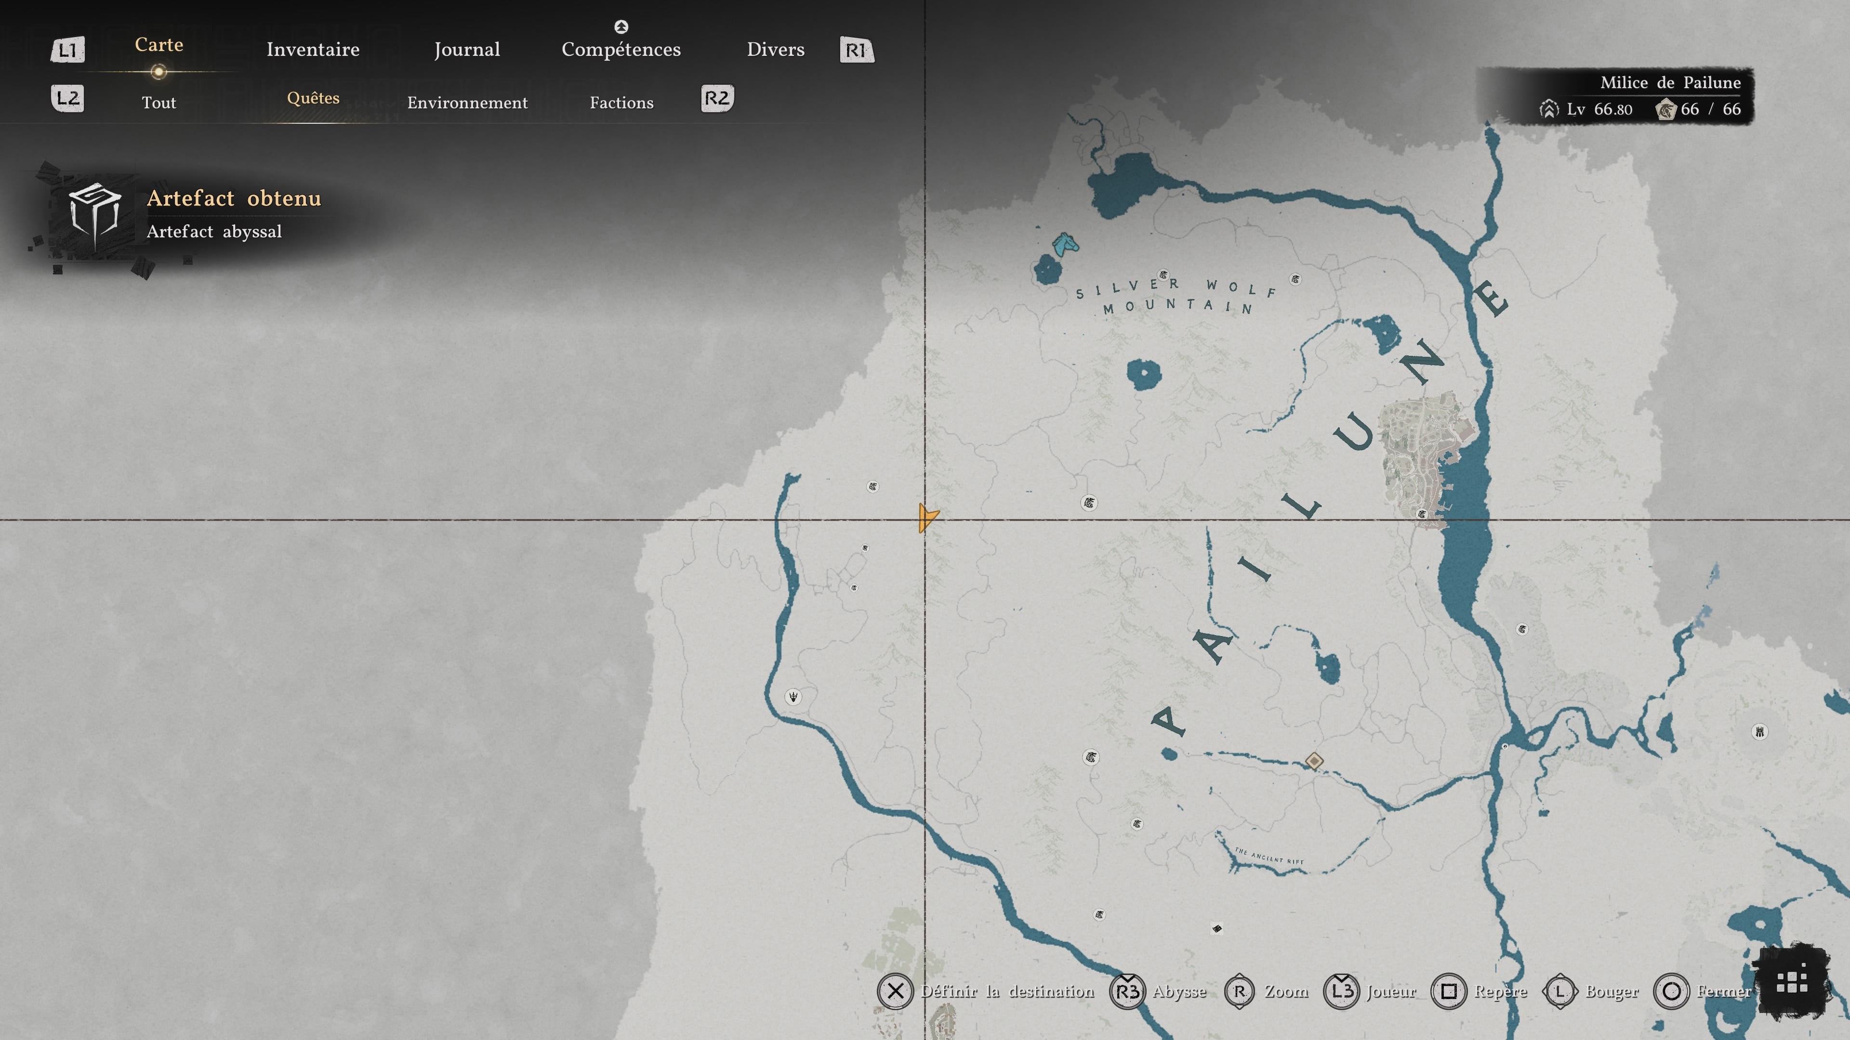This screenshot has width=1850, height=1040.
Task: Click the square Repère button icon
Action: pos(1449,991)
